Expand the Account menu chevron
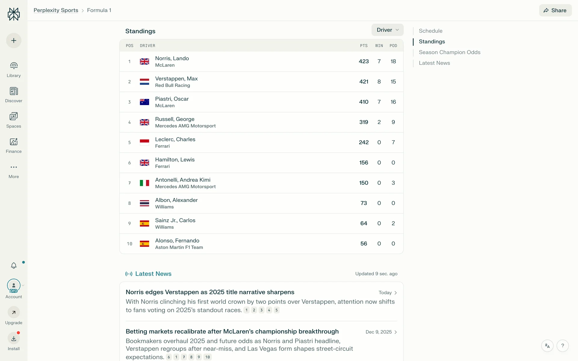 click(23, 285)
